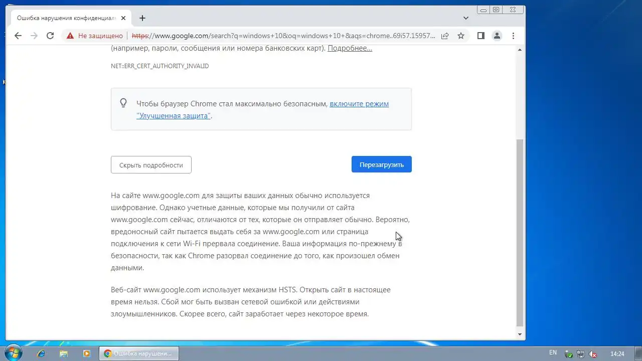Screen dimensions: 642x361
Task: Open the red warning triangle security info
Action: pos(70,36)
